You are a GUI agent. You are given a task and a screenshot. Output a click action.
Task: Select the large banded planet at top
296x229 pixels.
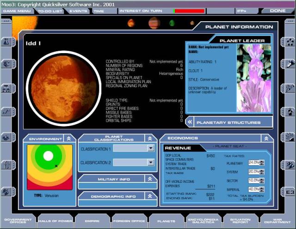pyautogui.click(x=154, y=23)
